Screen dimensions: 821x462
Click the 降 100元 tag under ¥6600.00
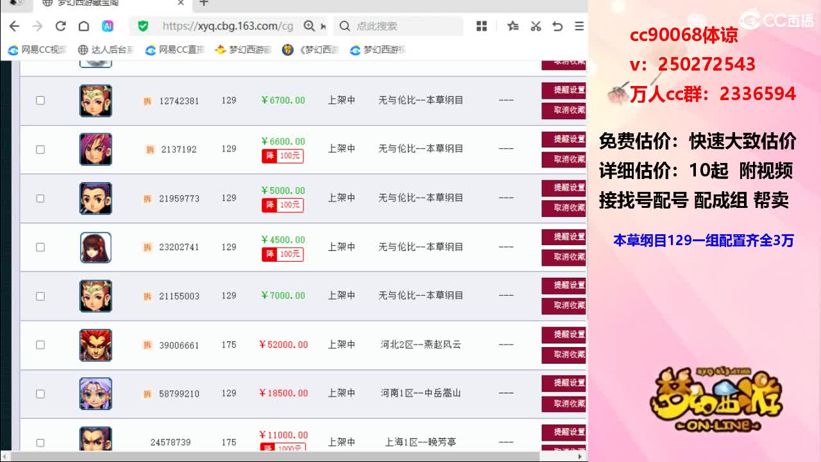click(282, 156)
